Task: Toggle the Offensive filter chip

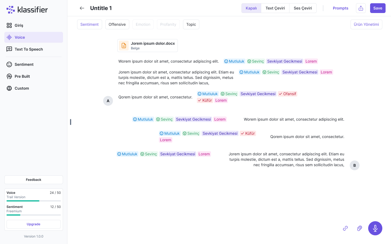Action: 117,24
